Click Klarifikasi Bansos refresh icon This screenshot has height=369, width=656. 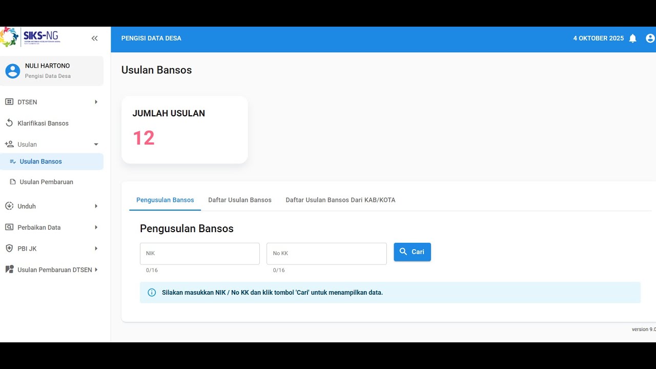9,123
